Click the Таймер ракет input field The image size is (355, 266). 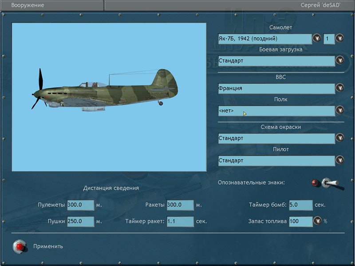pos(180,221)
